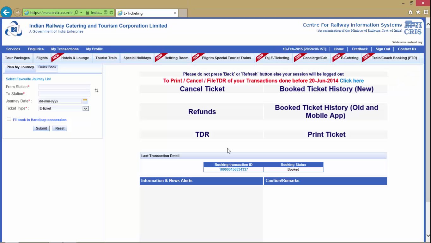Open the My Profile menu
Image resolution: width=431 pixels, height=243 pixels.
coord(94,49)
